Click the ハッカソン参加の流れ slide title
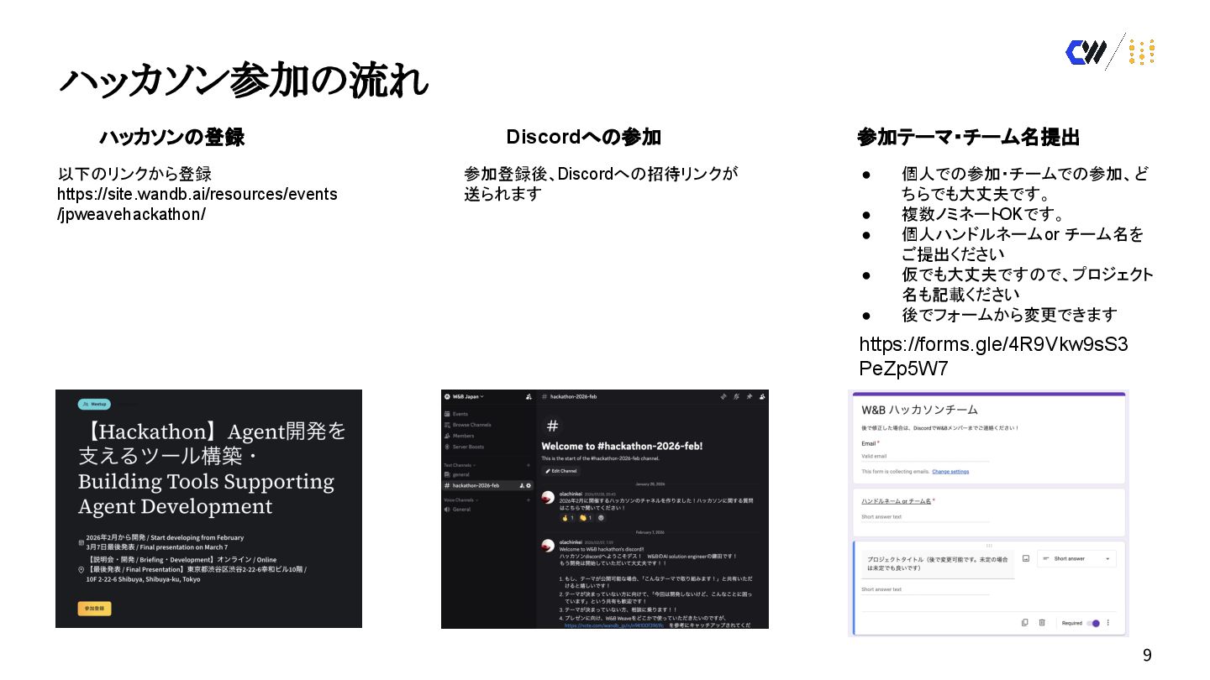 (x=244, y=81)
